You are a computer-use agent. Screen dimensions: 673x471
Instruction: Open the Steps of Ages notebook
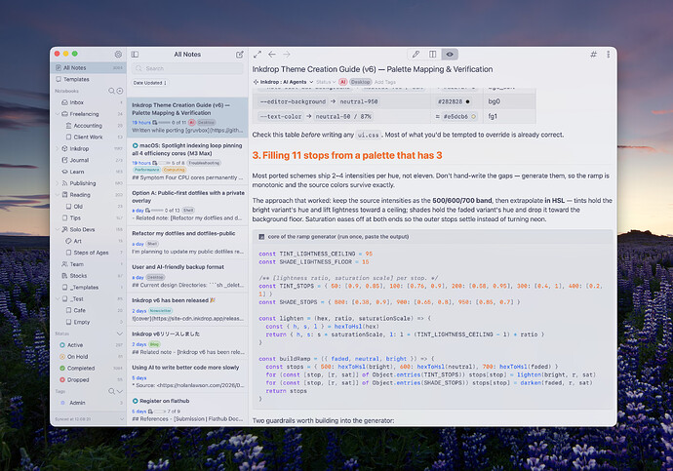pos(89,253)
